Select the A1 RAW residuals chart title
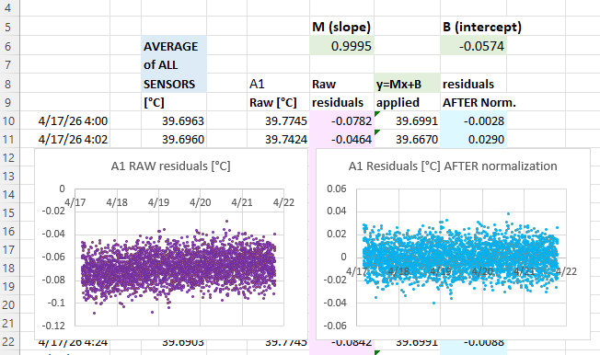Viewport: 600px width, 355px height. [170, 166]
